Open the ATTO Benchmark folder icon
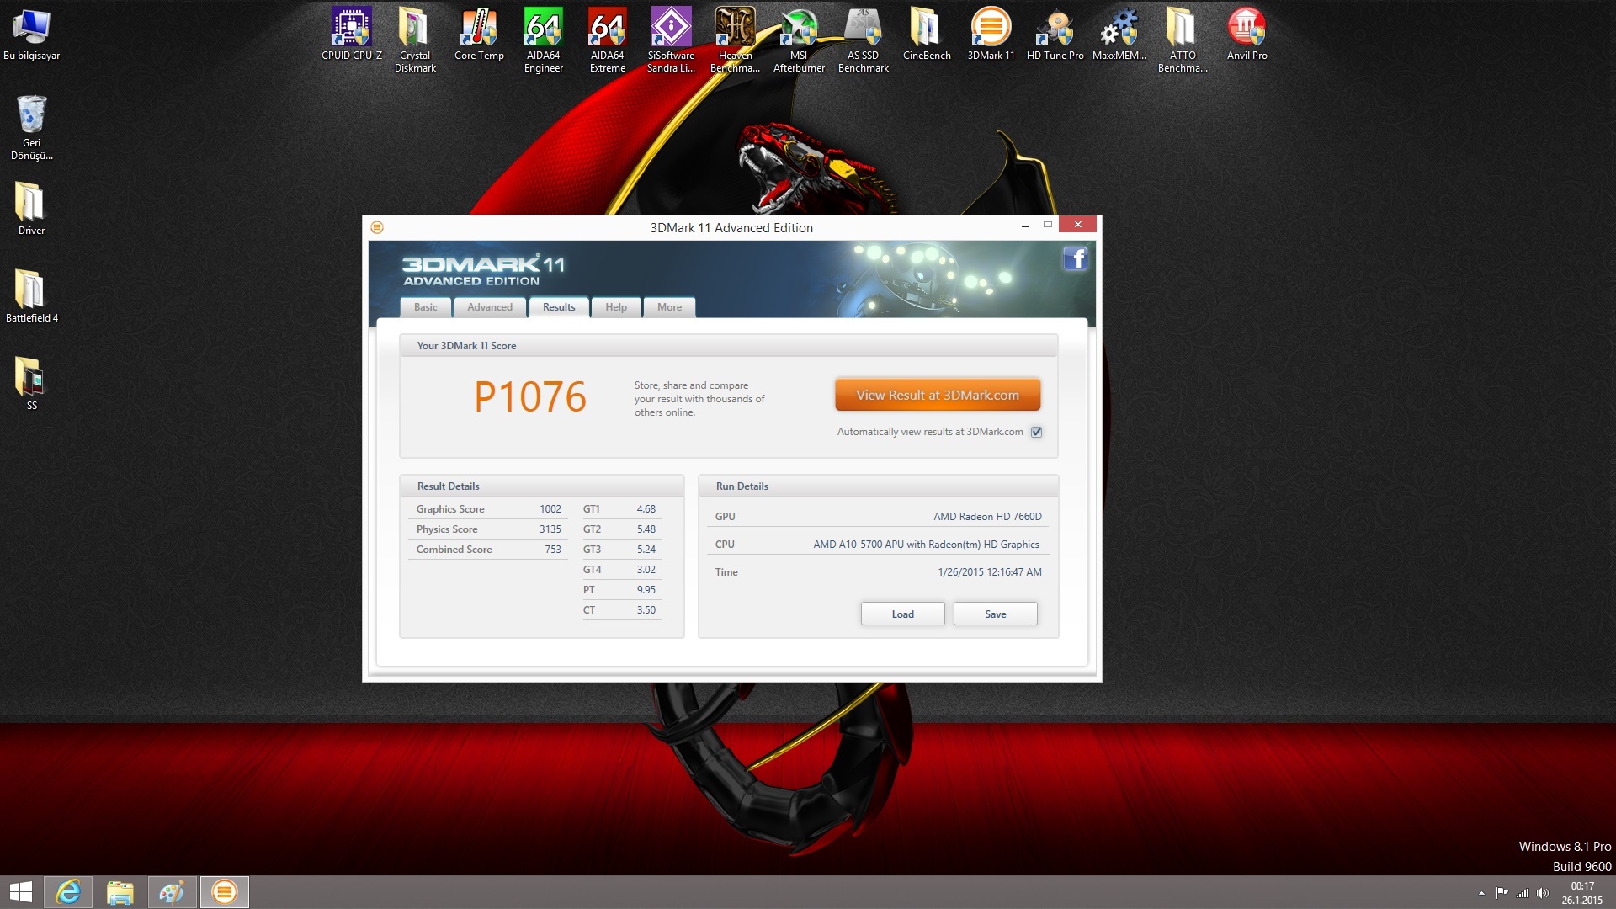 pyautogui.click(x=1183, y=40)
